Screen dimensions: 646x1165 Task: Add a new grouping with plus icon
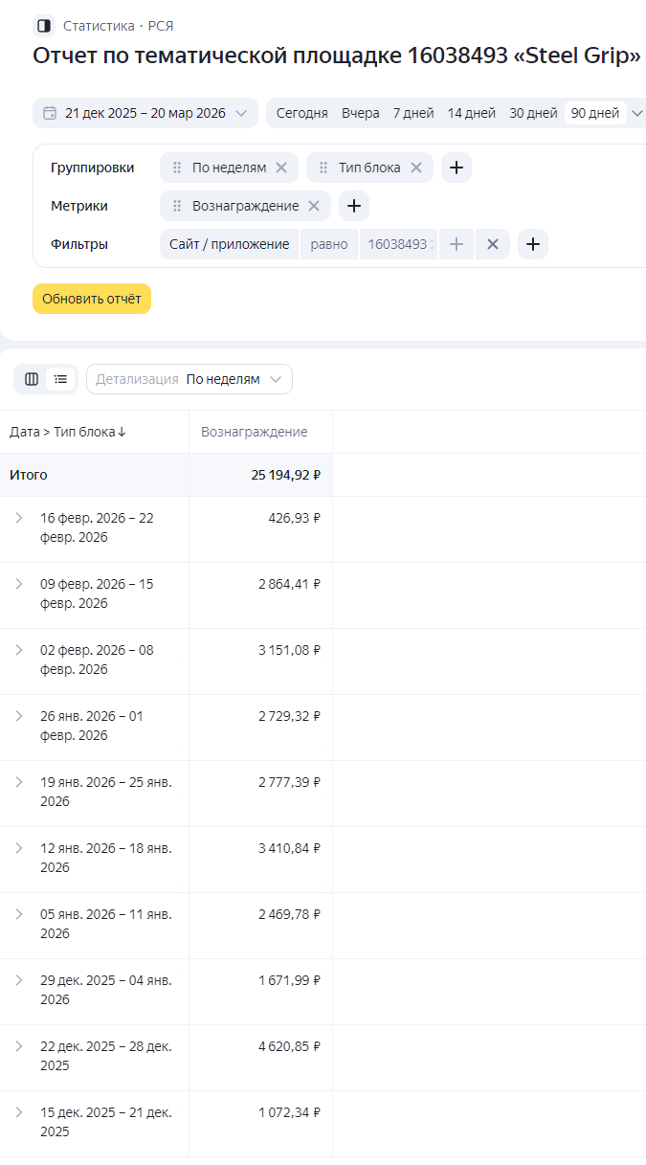[457, 168]
